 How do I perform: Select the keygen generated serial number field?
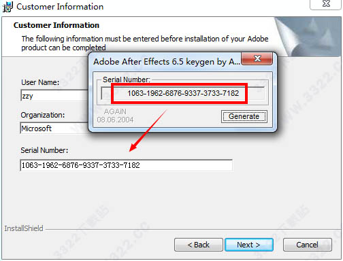point(182,93)
